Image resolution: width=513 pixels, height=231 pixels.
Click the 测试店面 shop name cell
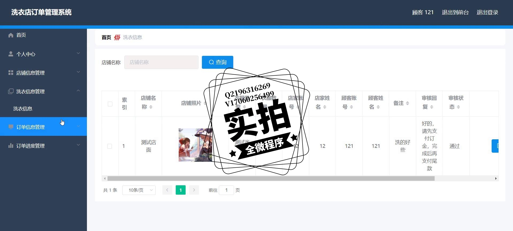148,146
